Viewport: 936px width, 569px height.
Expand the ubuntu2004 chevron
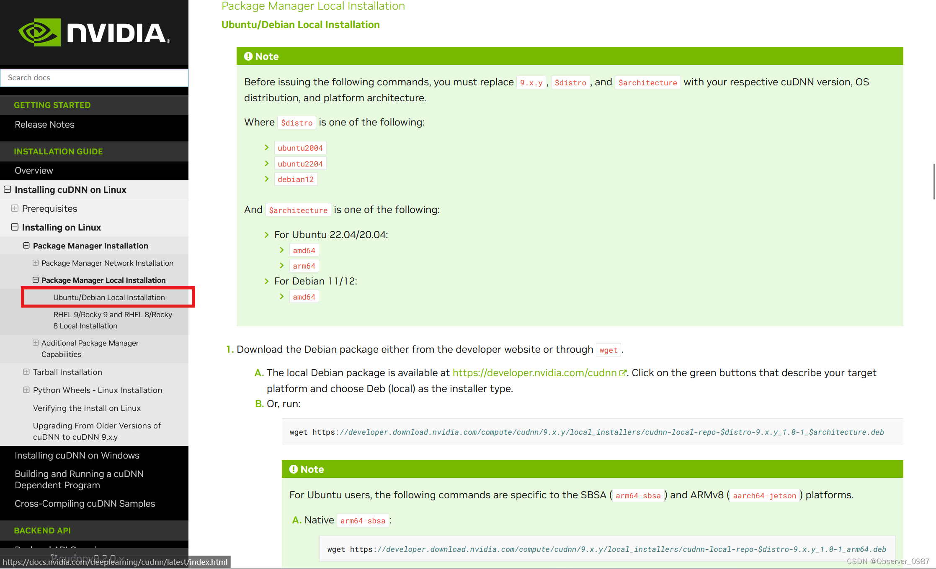267,147
